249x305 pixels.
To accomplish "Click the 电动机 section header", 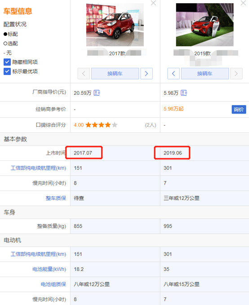I will 13,240.
